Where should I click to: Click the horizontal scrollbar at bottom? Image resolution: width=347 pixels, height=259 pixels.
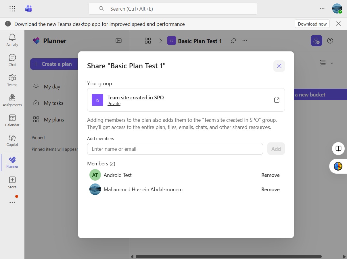(229, 256)
